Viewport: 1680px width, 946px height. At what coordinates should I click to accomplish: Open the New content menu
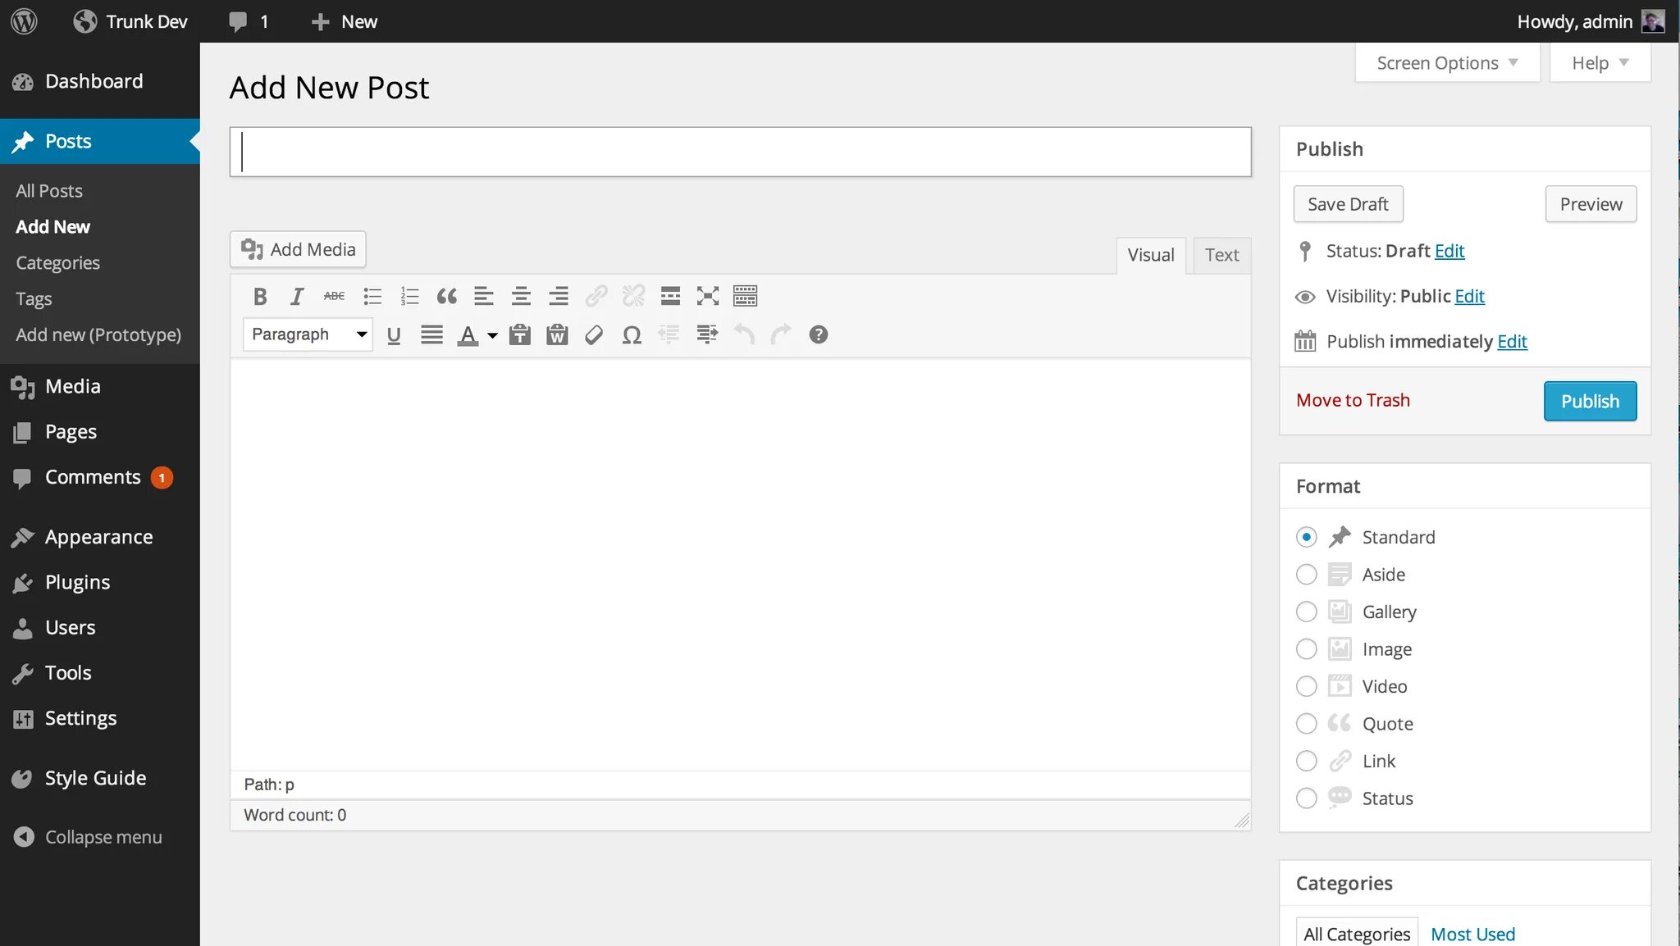click(345, 21)
